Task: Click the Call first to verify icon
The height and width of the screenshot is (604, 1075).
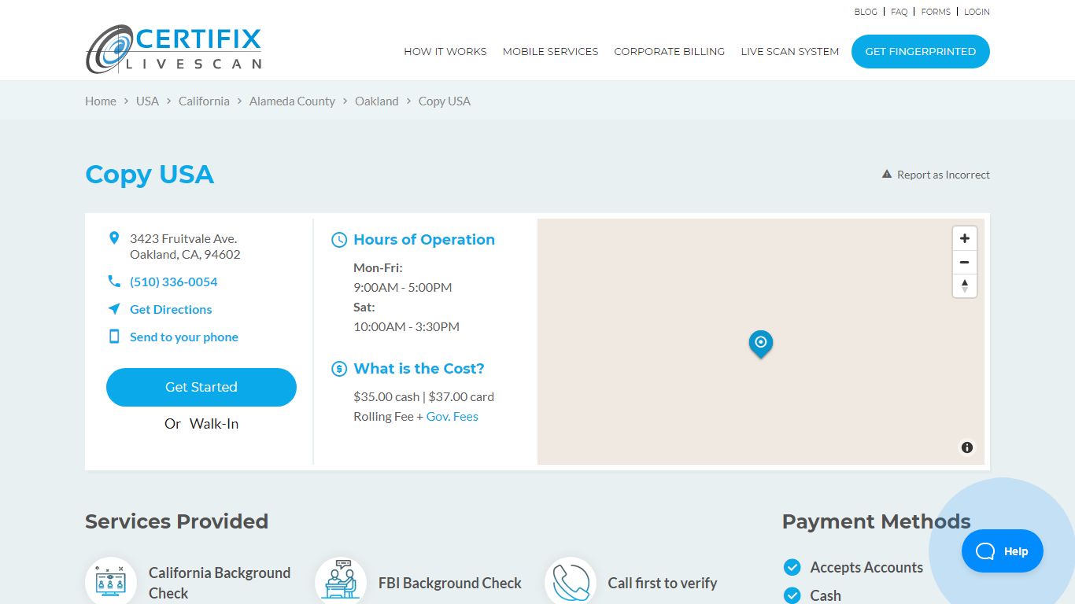Action: coord(571,583)
